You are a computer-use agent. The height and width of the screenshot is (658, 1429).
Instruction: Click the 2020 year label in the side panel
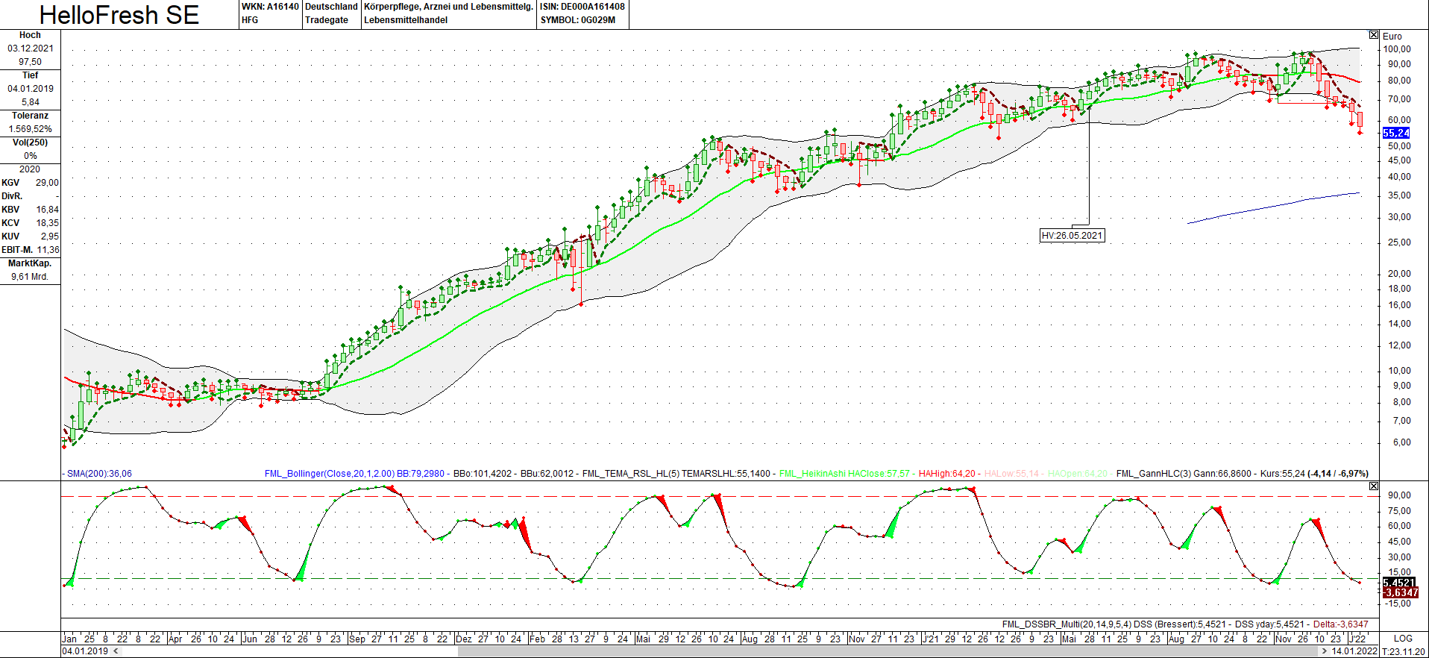click(x=30, y=169)
